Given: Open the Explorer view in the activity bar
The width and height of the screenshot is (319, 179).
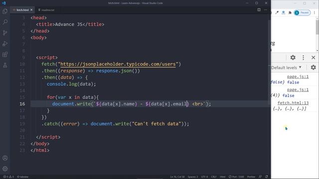Looking at the screenshot, I should 5,11.
